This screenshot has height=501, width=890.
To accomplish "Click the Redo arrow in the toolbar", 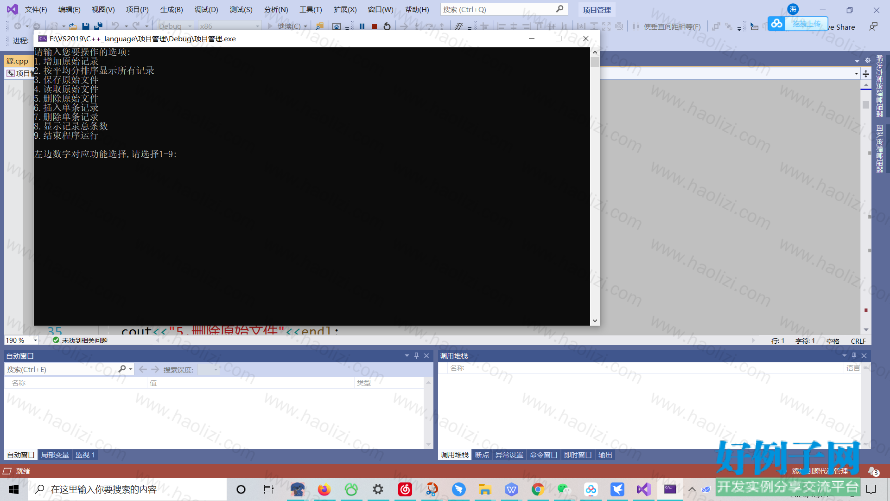I will [x=136, y=26].
